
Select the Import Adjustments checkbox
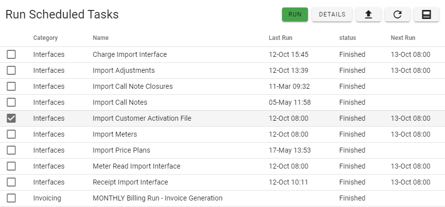[11, 70]
